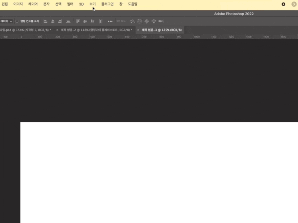The image size is (298, 223).
Task: Open the 편집 menu
Action: click(5, 4)
